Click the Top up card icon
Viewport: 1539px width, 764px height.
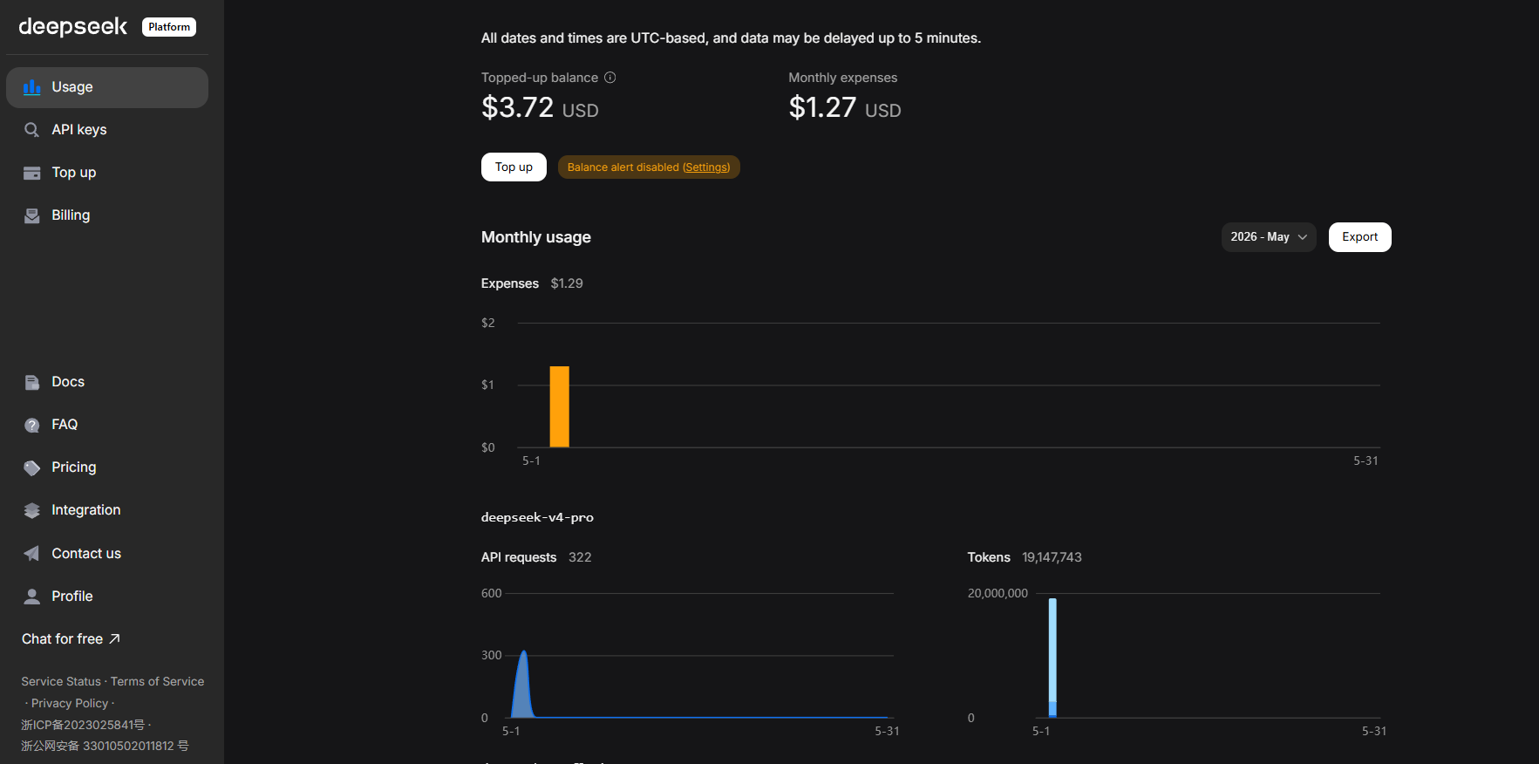[x=32, y=173]
